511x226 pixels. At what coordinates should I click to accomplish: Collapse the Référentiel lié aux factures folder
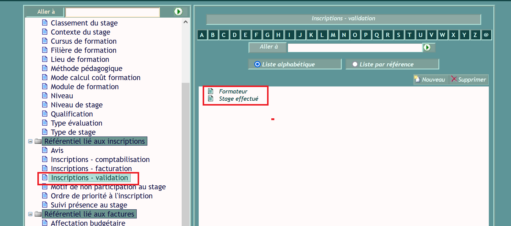tap(30, 214)
